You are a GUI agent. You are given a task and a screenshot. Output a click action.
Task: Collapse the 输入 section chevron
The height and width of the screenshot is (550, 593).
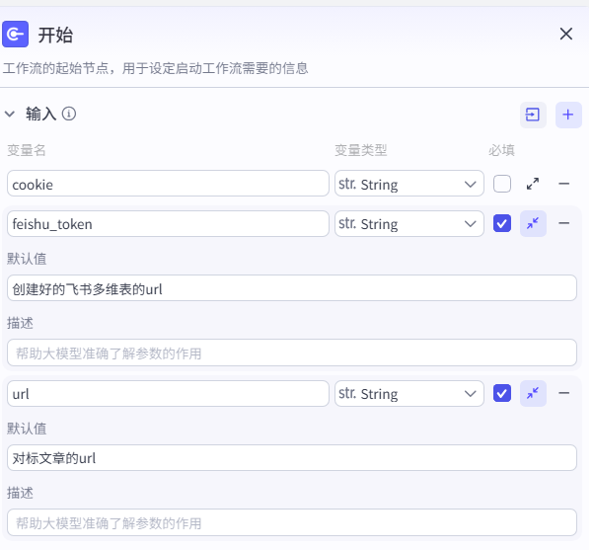(10, 114)
